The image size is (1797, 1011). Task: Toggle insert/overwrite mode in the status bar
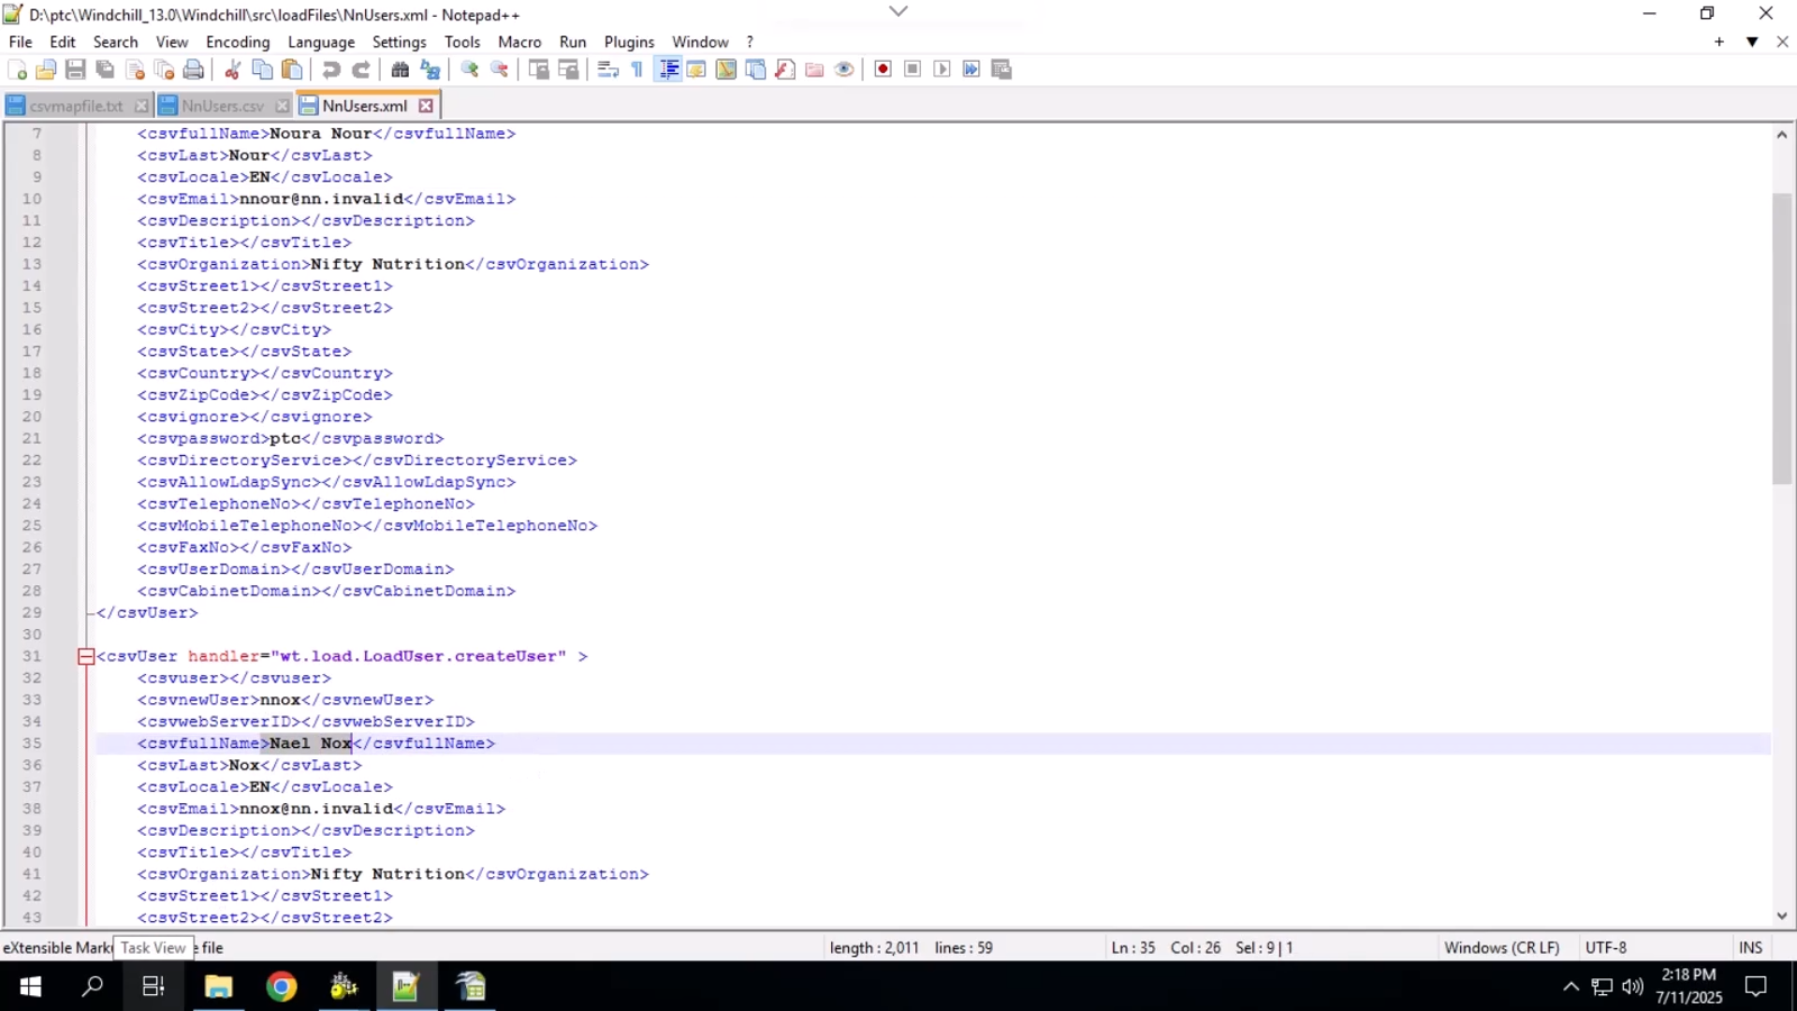pos(1750,947)
